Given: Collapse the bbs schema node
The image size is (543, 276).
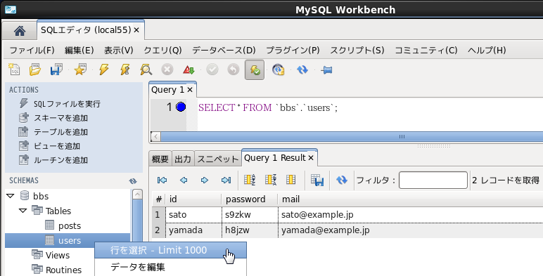Looking at the screenshot, I should 10,196.
